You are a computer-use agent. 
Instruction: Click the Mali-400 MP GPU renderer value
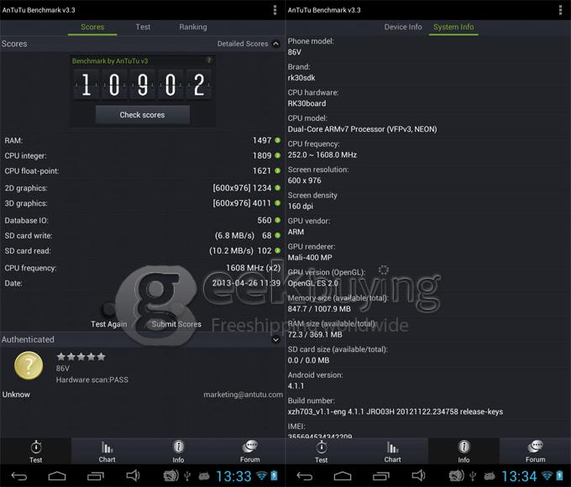pos(310,258)
